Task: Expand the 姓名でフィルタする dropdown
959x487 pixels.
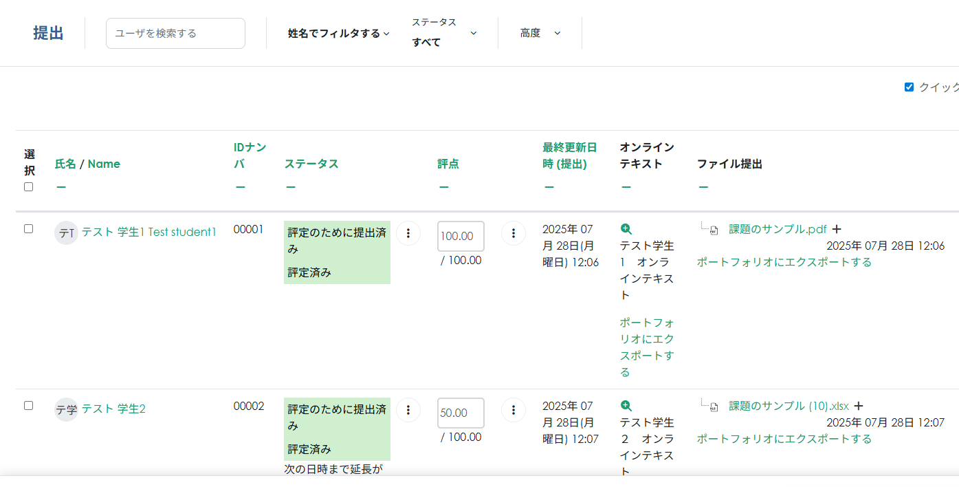Action: point(338,33)
